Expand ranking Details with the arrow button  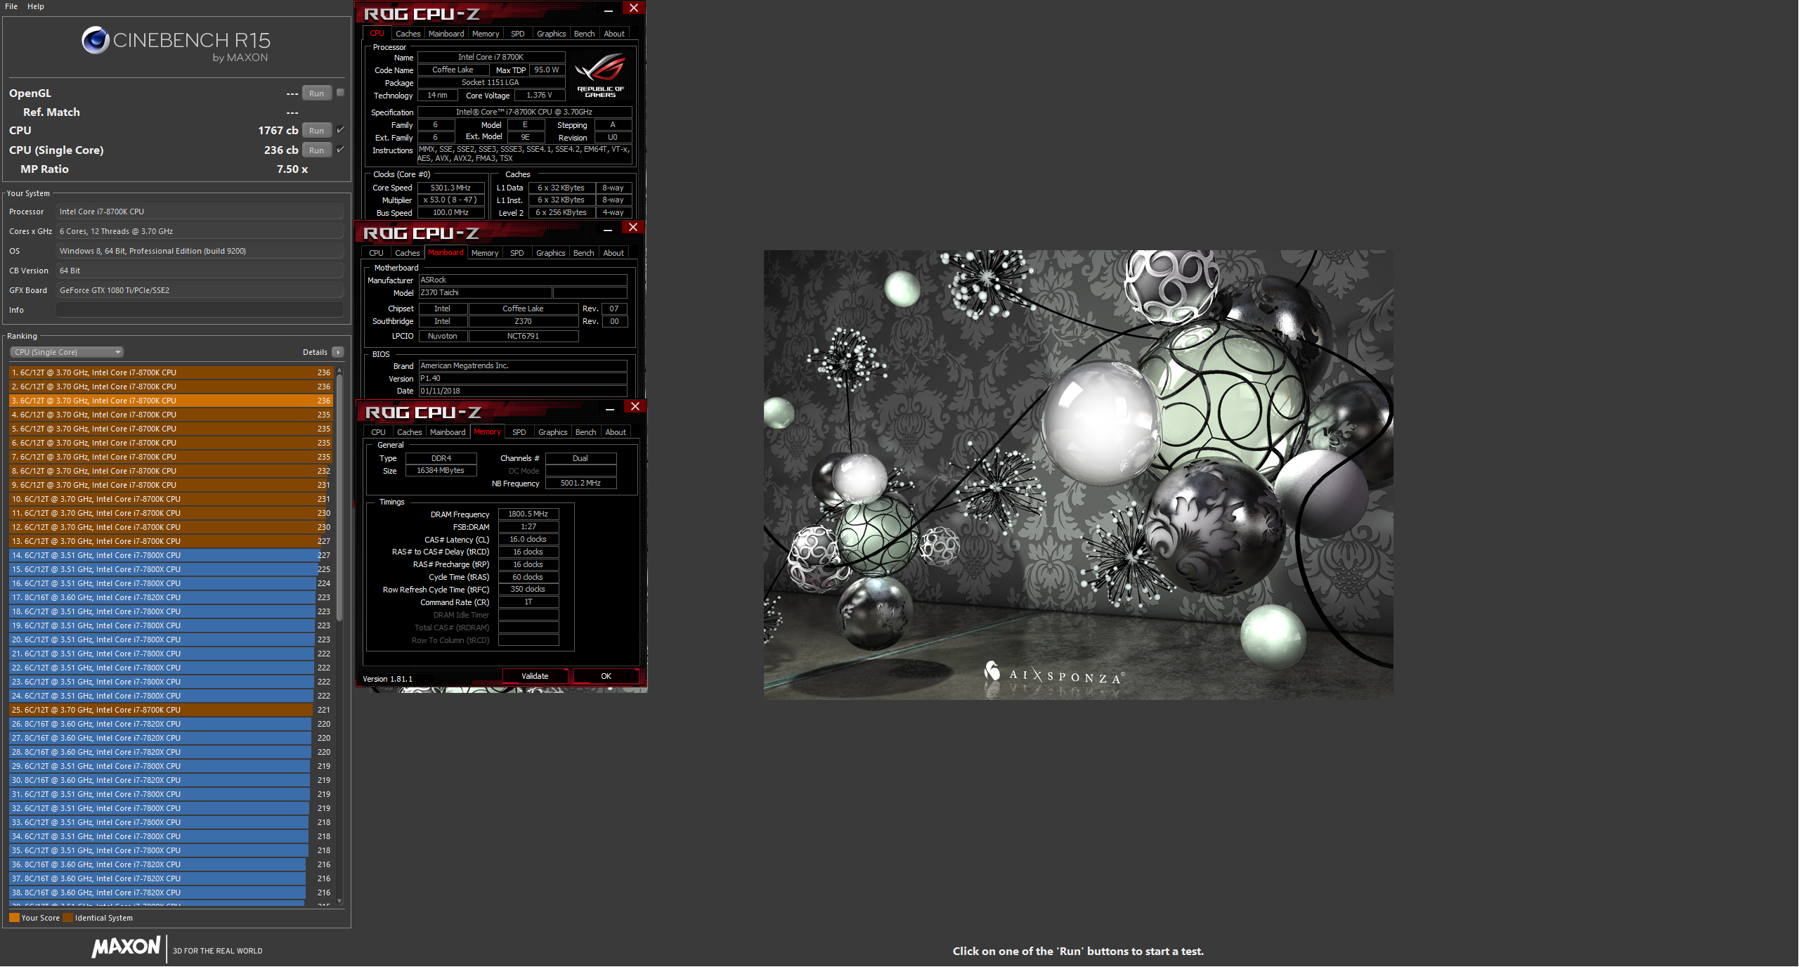pyautogui.click(x=339, y=352)
